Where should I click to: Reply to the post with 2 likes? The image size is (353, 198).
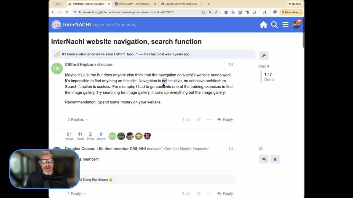(x=225, y=194)
